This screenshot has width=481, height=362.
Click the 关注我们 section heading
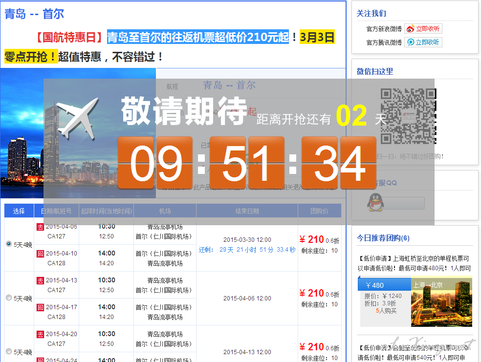pos(371,14)
